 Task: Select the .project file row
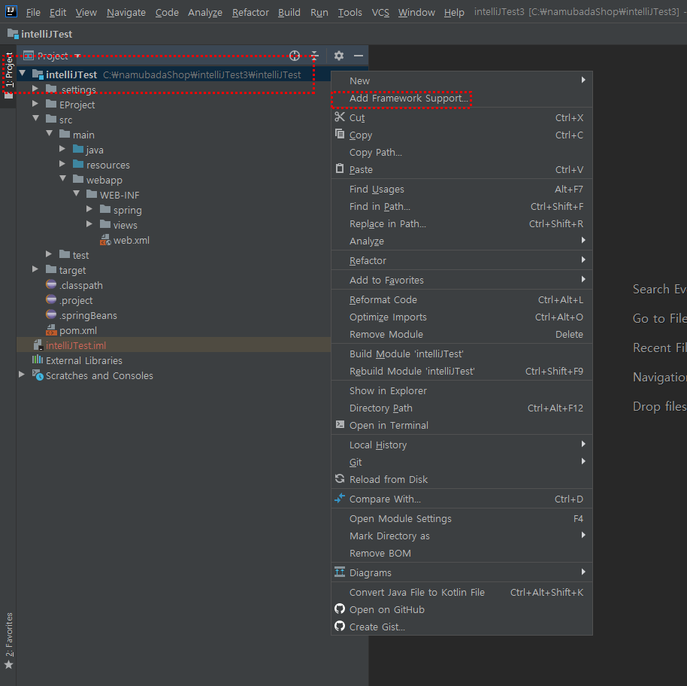click(174, 300)
